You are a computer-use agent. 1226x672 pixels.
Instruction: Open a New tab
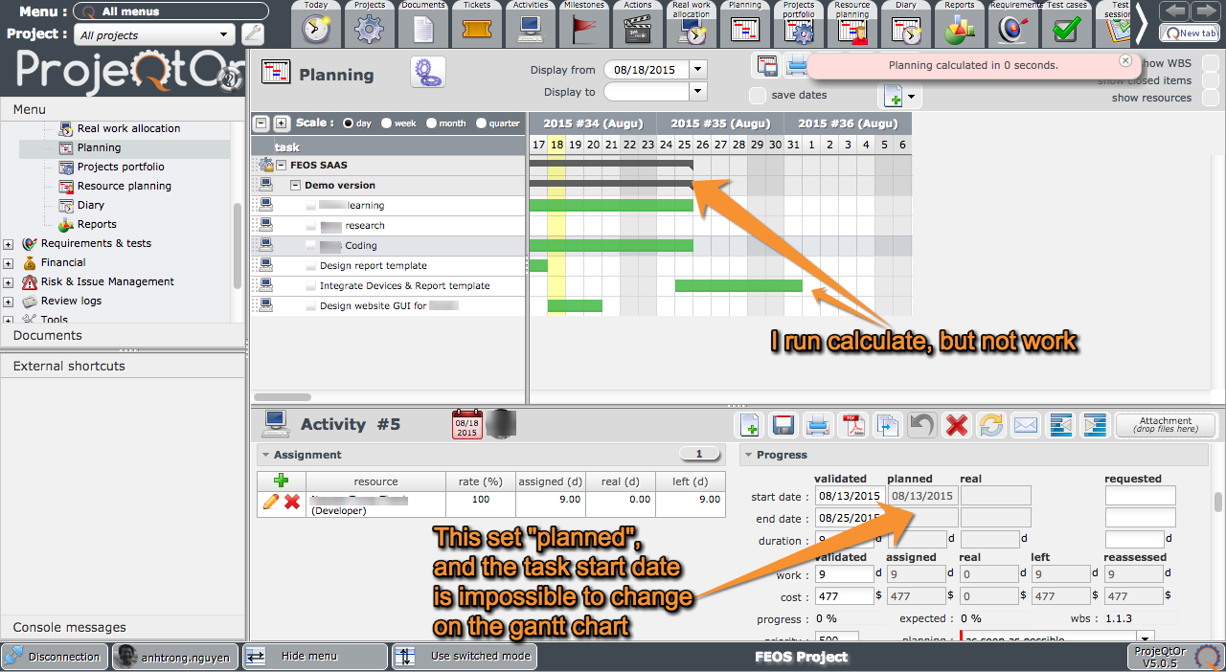[x=1190, y=33]
